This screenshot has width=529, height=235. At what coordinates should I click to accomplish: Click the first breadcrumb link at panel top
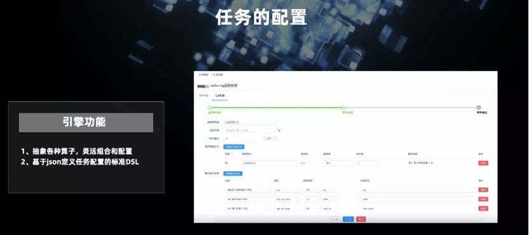(203, 75)
